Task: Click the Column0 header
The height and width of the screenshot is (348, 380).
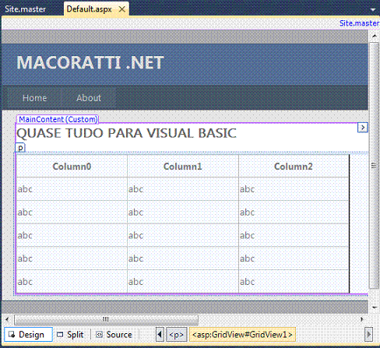Action: [72, 167]
